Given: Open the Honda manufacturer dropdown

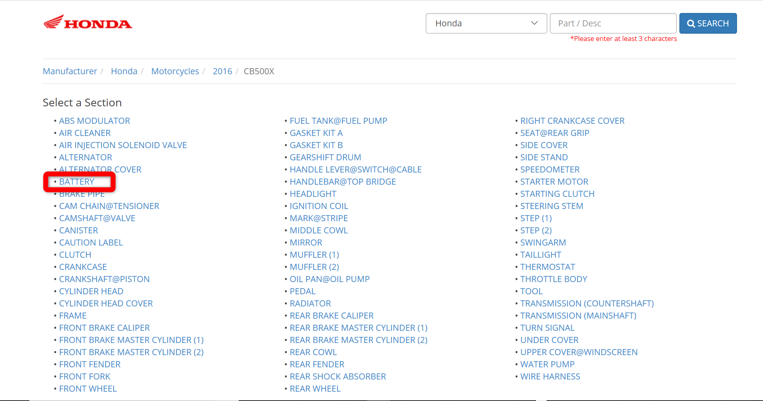Looking at the screenshot, I should [x=486, y=24].
